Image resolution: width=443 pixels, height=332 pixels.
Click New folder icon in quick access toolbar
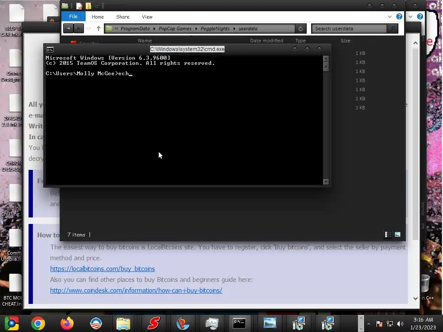[88, 6]
